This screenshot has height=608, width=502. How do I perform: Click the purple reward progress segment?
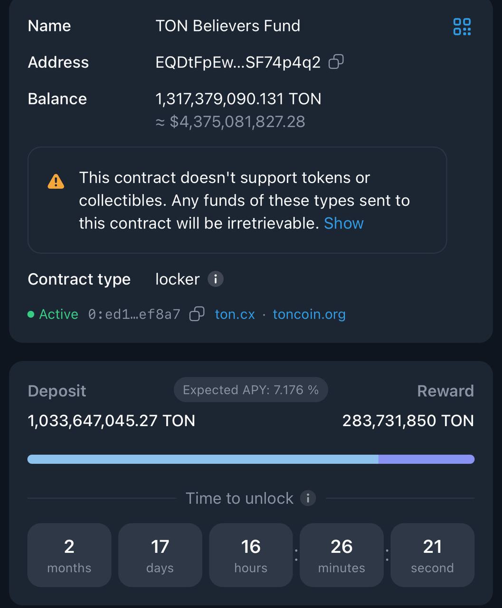tap(426, 459)
